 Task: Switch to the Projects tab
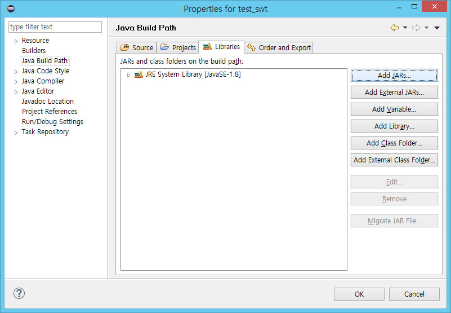(x=178, y=47)
